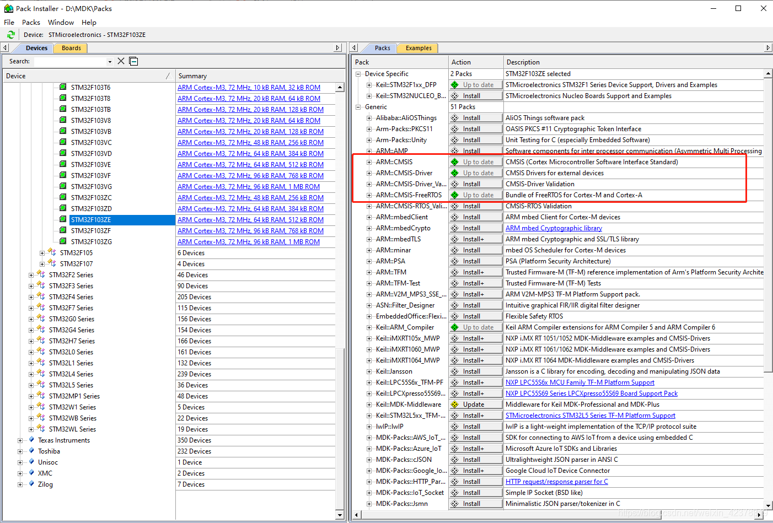The height and width of the screenshot is (523, 773).
Task: Open HTTP request/response parser for C link
Action: (557, 482)
